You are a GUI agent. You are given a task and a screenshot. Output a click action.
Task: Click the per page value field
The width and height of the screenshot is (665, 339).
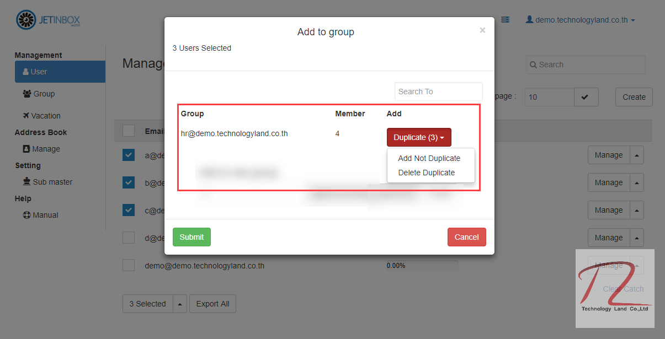pos(549,97)
